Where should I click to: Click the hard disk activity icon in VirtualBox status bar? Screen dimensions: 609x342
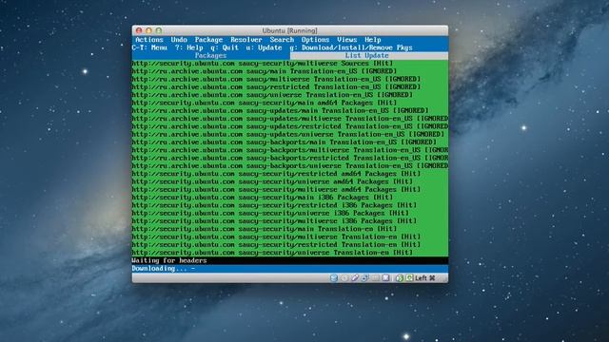[x=334, y=278]
